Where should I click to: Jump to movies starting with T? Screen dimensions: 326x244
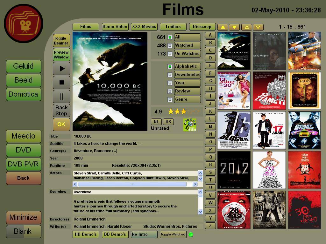click(210, 180)
